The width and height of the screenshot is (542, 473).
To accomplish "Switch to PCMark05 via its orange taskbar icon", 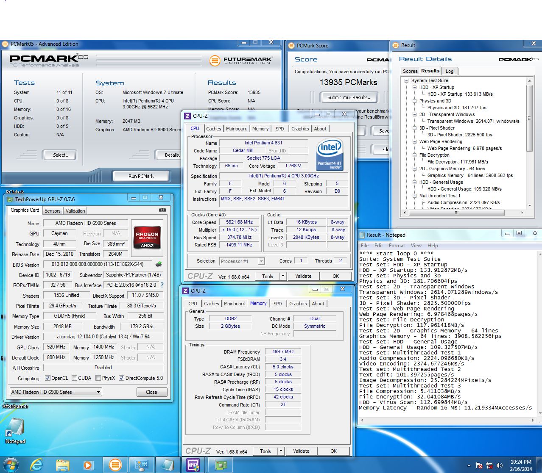I will tap(115, 465).
